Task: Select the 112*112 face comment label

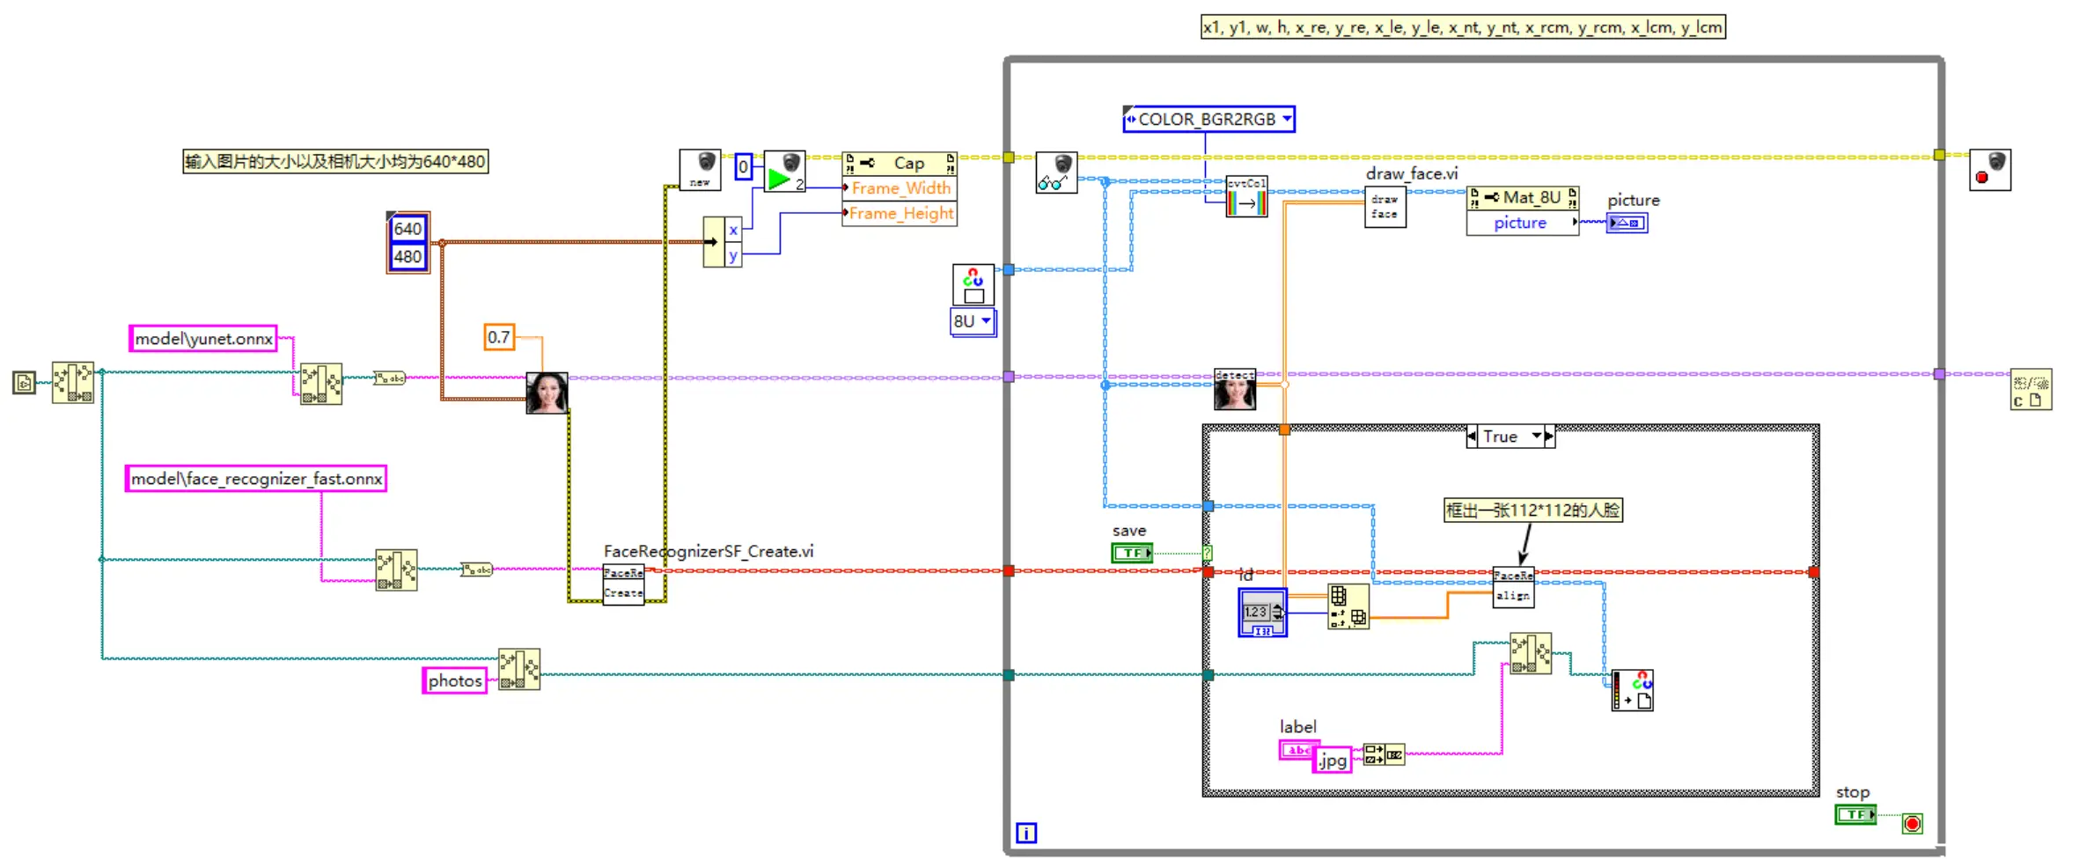Action: point(1533,511)
